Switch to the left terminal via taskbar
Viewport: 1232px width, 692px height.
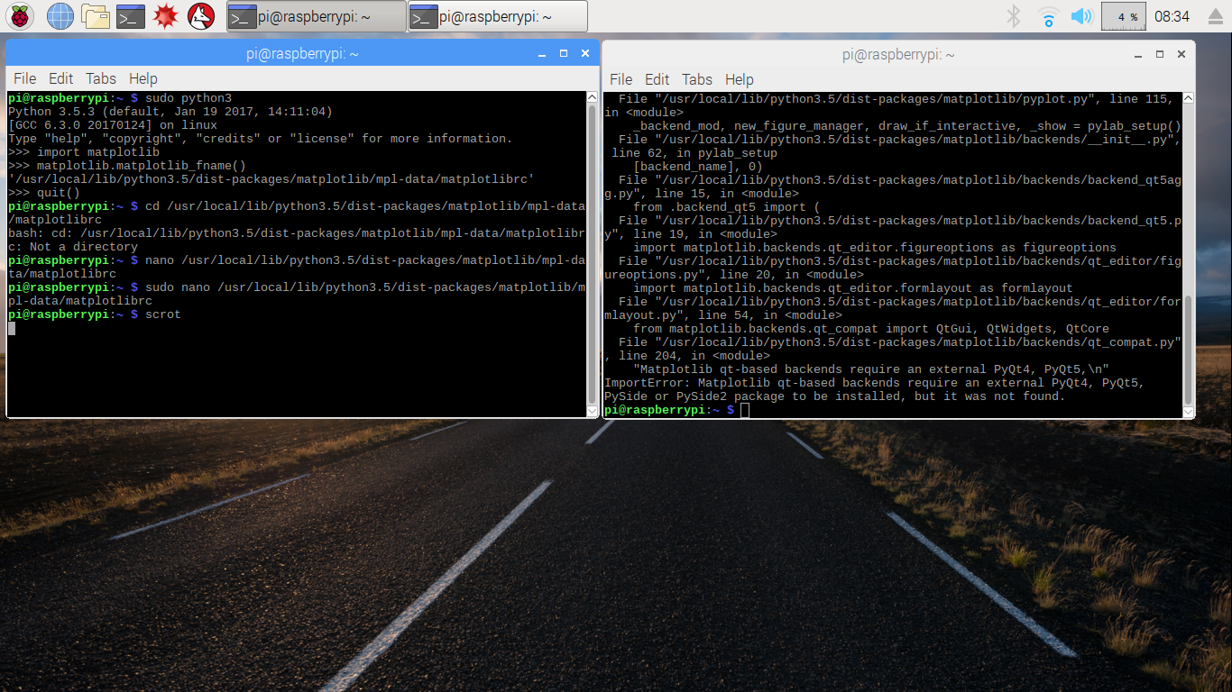[316, 15]
